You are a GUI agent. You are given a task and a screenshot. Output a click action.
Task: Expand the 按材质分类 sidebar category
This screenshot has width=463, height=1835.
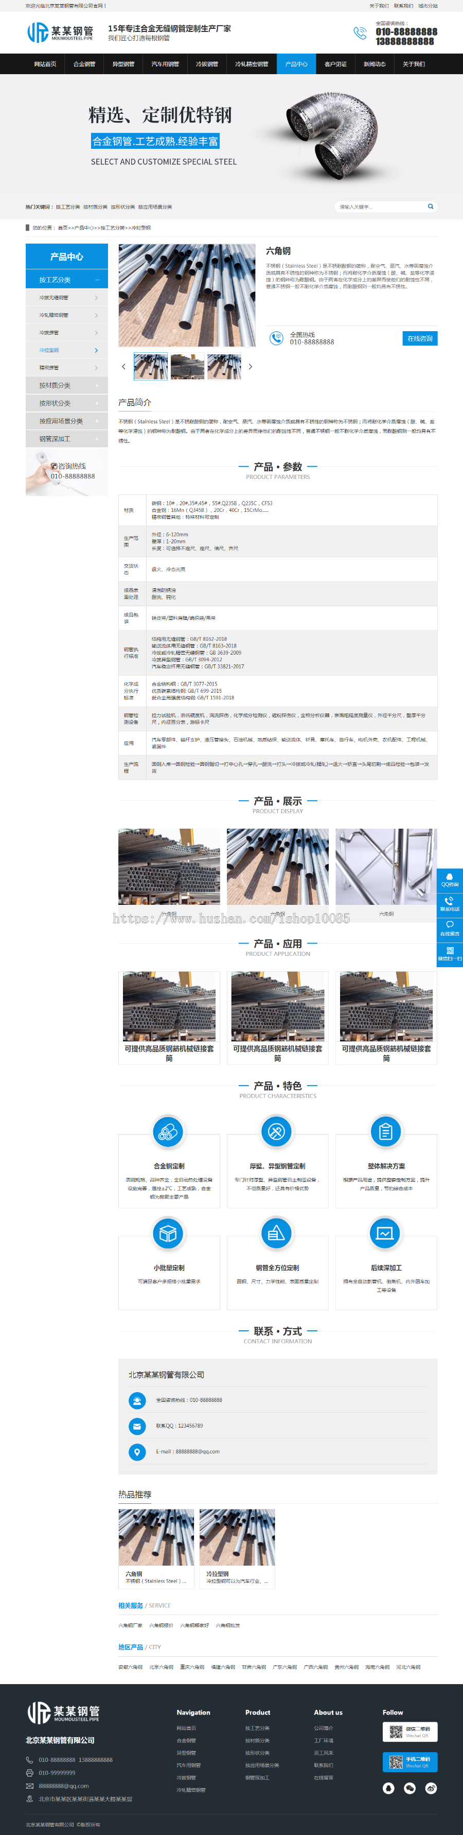coord(67,385)
